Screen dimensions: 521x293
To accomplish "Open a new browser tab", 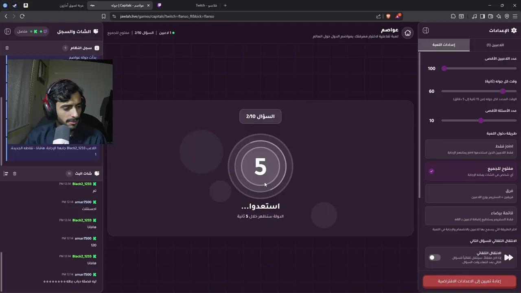I will click(x=225, y=5).
